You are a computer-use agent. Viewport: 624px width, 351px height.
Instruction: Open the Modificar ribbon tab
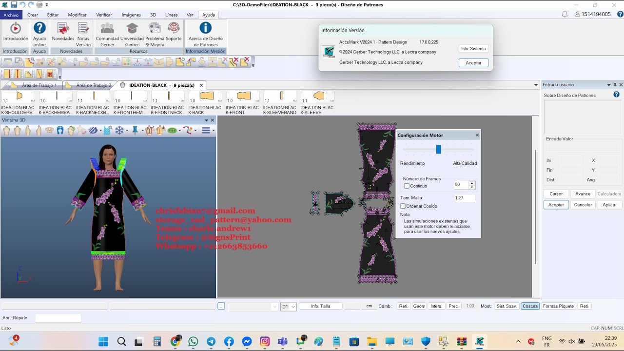77,15
